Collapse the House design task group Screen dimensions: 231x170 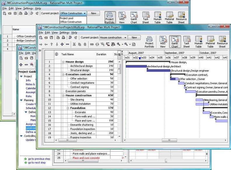coord(63,62)
